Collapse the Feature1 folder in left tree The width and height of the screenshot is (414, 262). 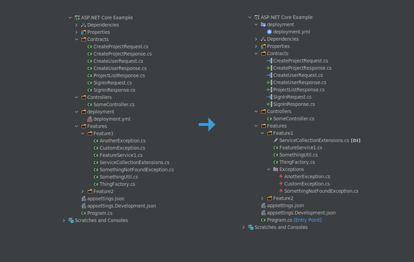(x=83, y=133)
